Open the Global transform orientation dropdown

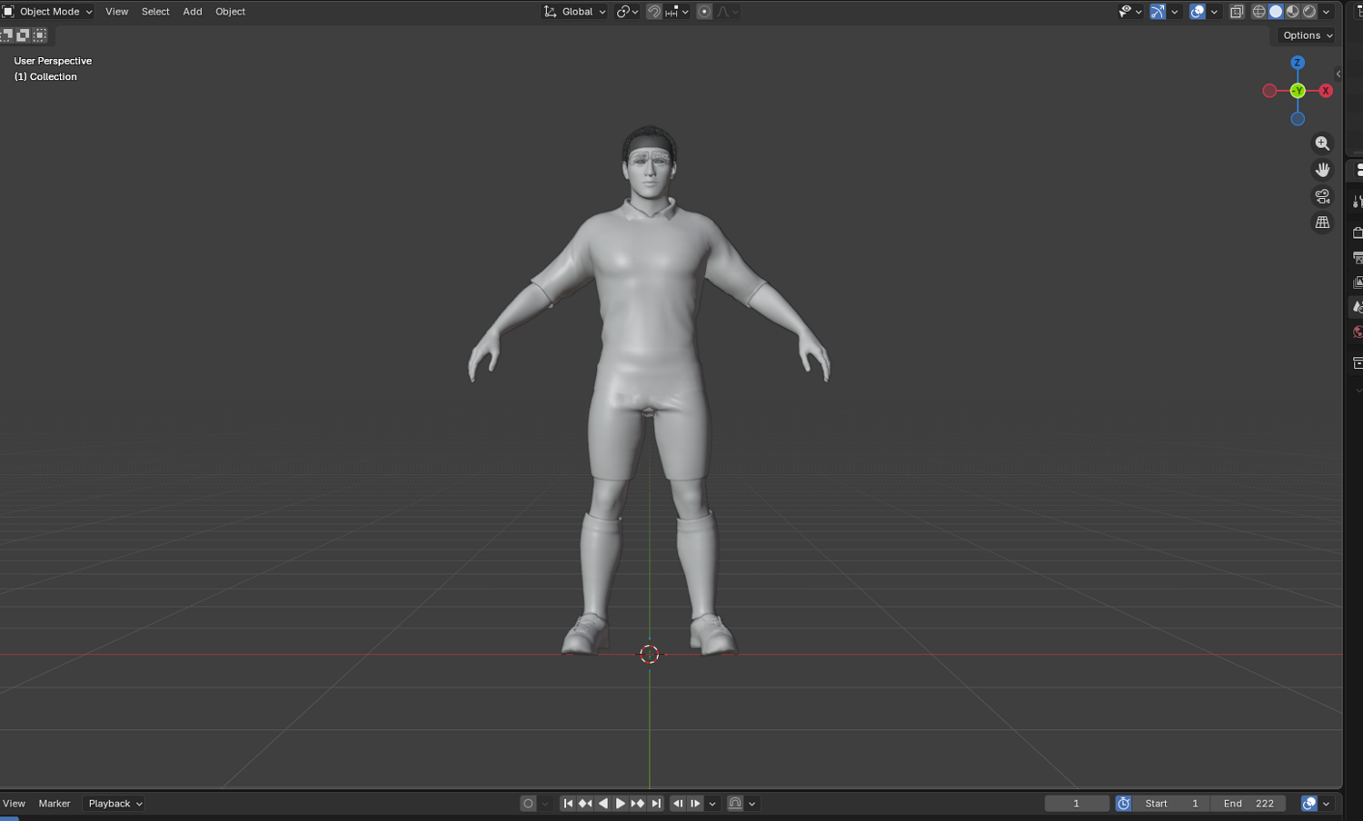575,12
